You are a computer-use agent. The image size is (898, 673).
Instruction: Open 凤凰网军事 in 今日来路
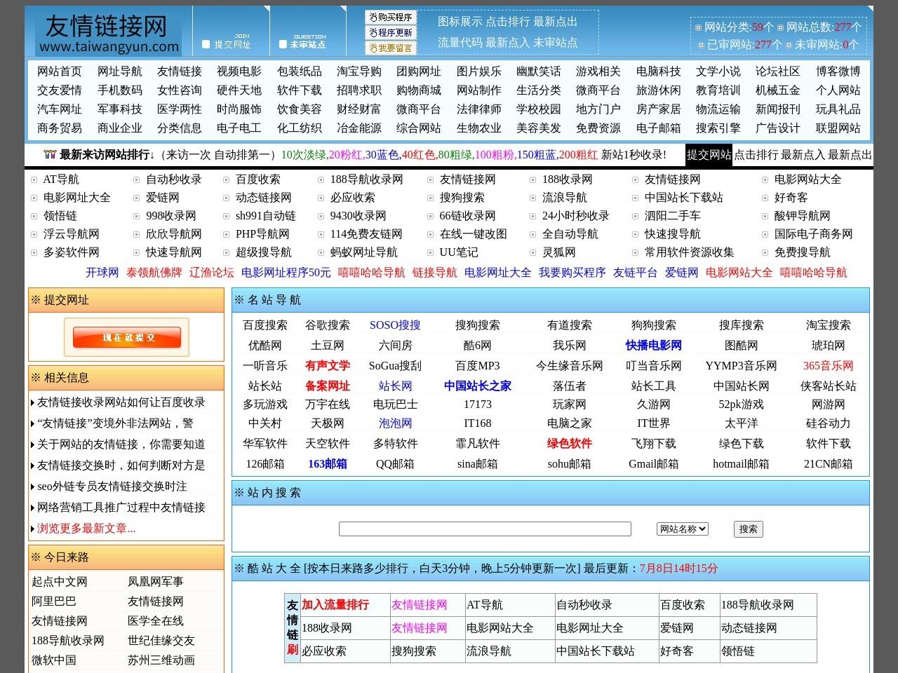(x=156, y=582)
